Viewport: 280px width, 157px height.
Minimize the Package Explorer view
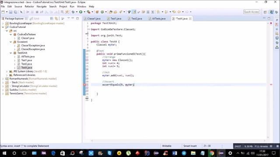click(73, 18)
